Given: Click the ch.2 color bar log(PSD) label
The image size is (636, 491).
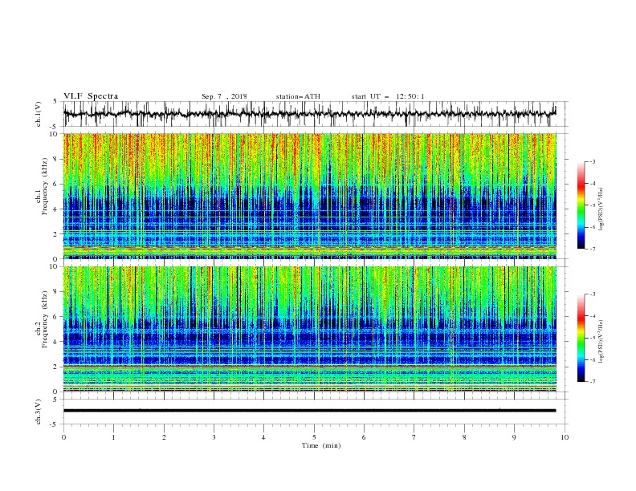Looking at the screenshot, I should click(x=601, y=342).
